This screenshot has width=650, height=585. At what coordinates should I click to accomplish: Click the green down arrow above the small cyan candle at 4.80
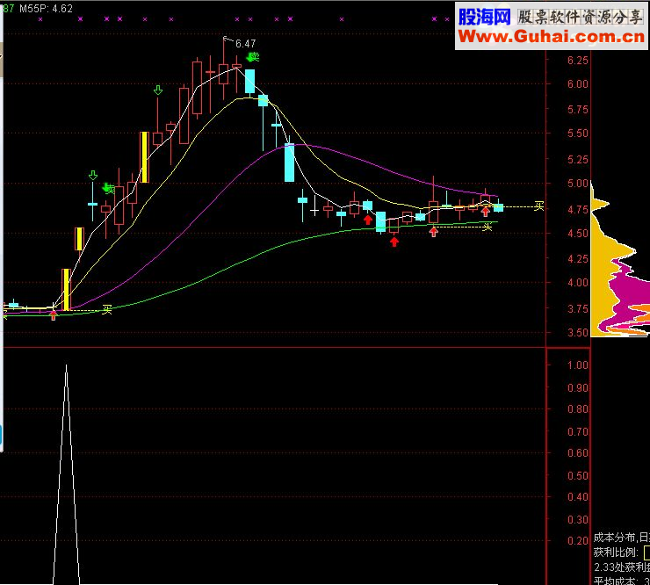(x=93, y=176)
